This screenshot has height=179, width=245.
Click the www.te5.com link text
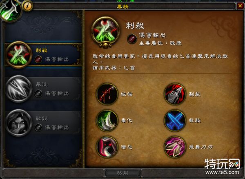click(x=222, y=172)
